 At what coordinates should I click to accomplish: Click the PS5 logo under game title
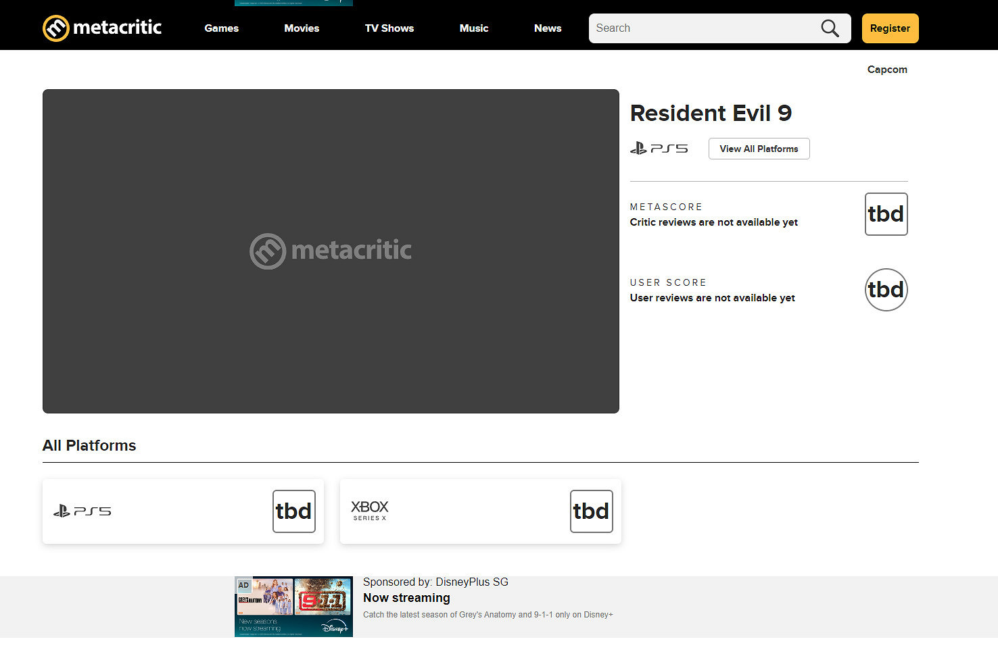pyautogui.click(x=659, y=149)
